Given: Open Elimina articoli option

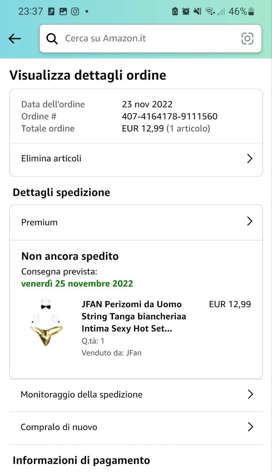Looking at the screenshot, I should pos(136,159).
